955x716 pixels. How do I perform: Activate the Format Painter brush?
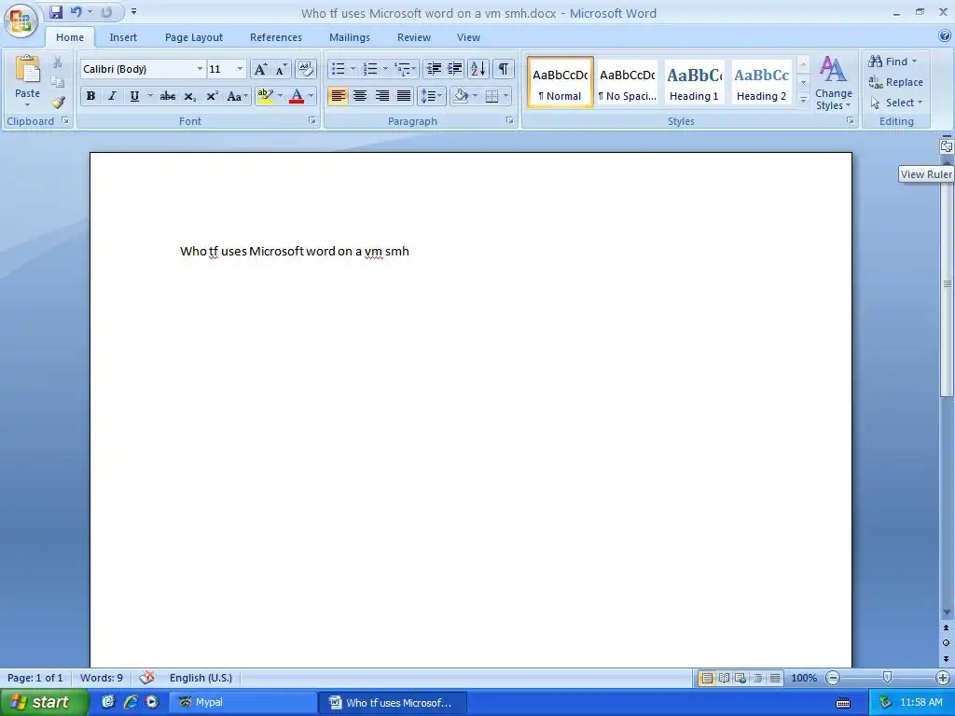(x=57, y=103)
